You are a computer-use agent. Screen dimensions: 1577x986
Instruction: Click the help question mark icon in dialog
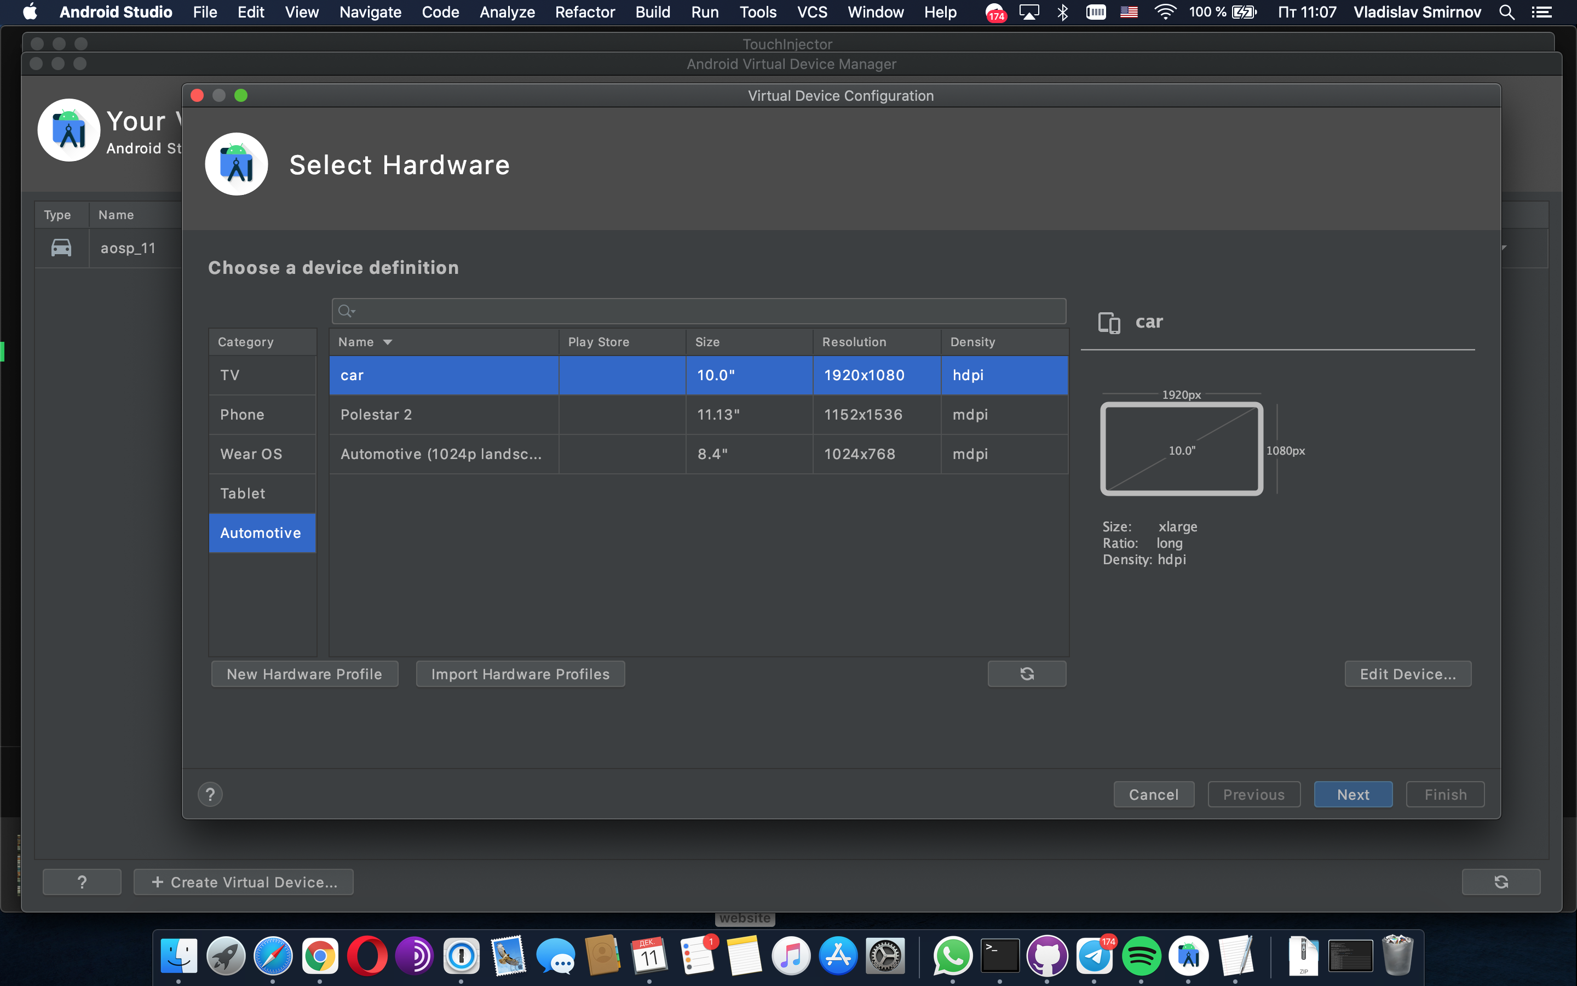[x=210, y=794]
